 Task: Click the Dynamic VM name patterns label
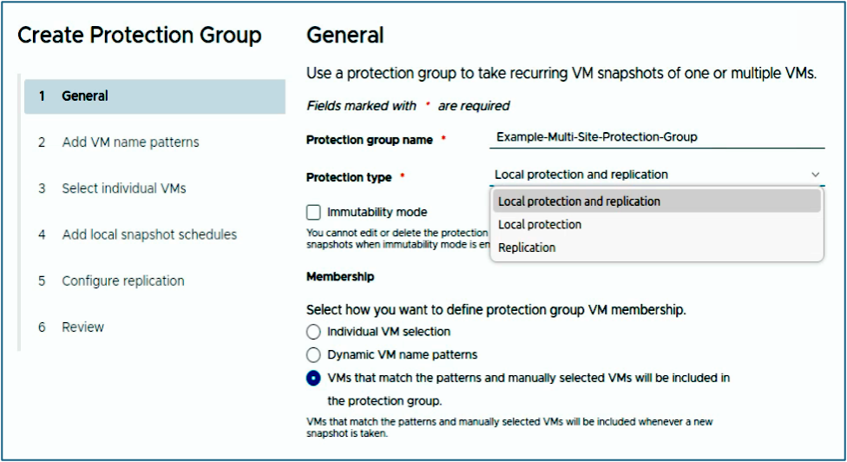tap(402, 354)
